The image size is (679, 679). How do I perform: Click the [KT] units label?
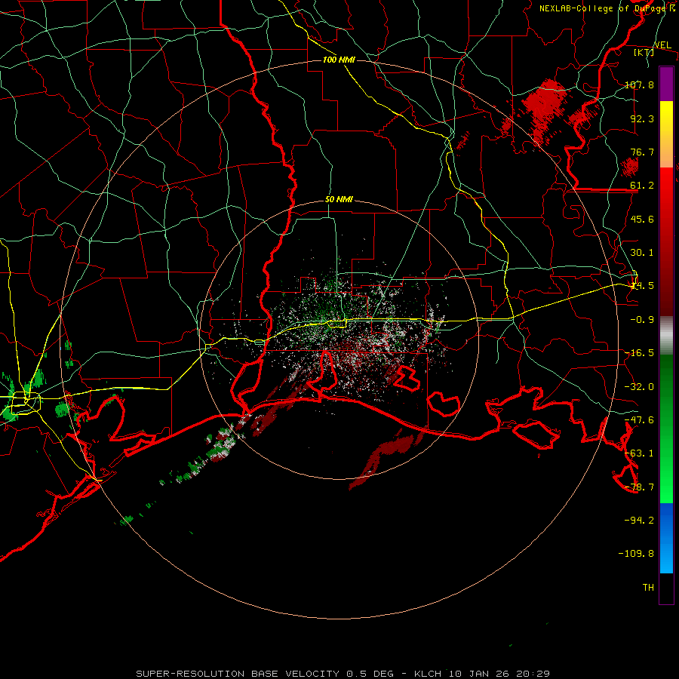pyautogui.click(x=644, y=52)
